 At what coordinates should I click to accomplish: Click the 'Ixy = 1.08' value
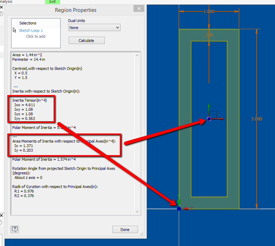pyautogui.click(x=24, y=109)
